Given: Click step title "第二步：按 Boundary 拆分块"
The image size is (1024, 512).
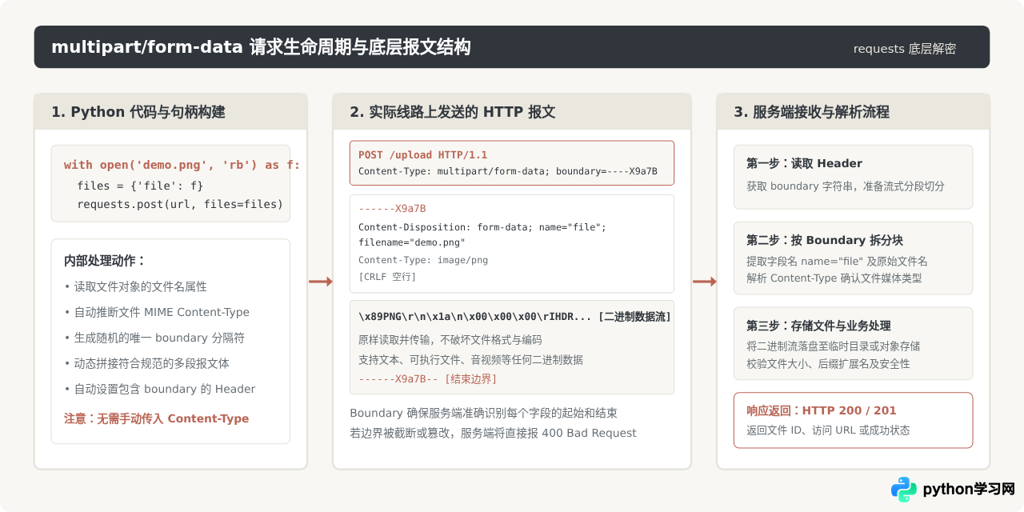Looking at the screenshot, I should (825, 240).
